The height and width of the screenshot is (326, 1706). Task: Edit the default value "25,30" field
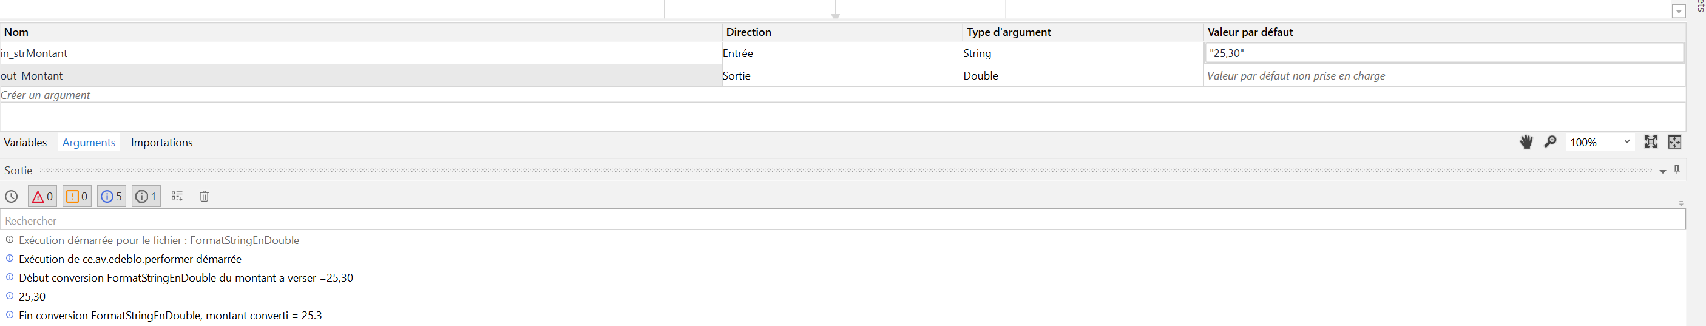1444,53
